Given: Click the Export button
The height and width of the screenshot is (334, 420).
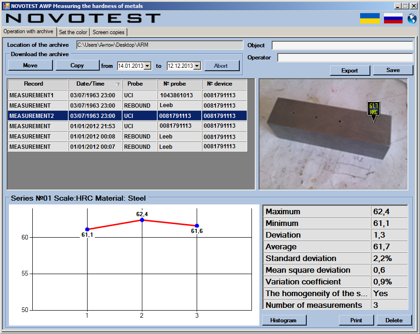Looking at the screenshot, I should click(349, 71).
